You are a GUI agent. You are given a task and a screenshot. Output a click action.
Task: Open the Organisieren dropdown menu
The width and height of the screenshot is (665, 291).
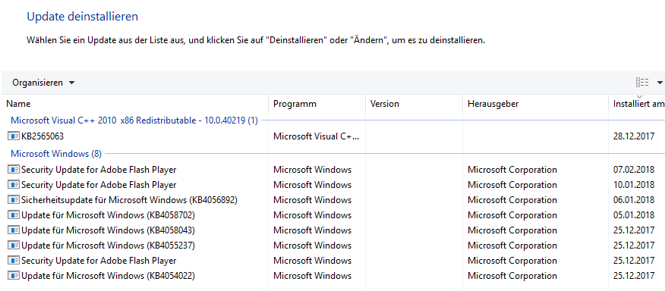pos(43,83)
